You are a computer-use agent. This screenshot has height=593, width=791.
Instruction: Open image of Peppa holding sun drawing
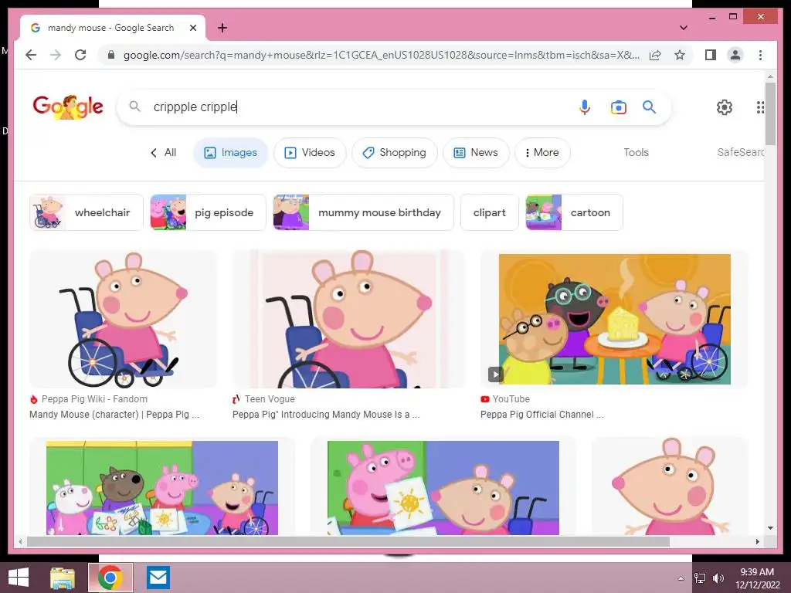click(x=443, y=487)
